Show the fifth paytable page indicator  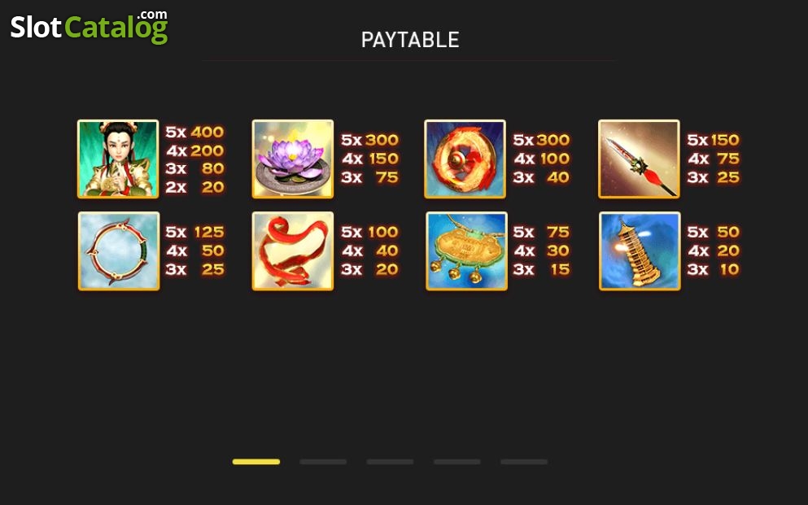[x=524, y=462]
